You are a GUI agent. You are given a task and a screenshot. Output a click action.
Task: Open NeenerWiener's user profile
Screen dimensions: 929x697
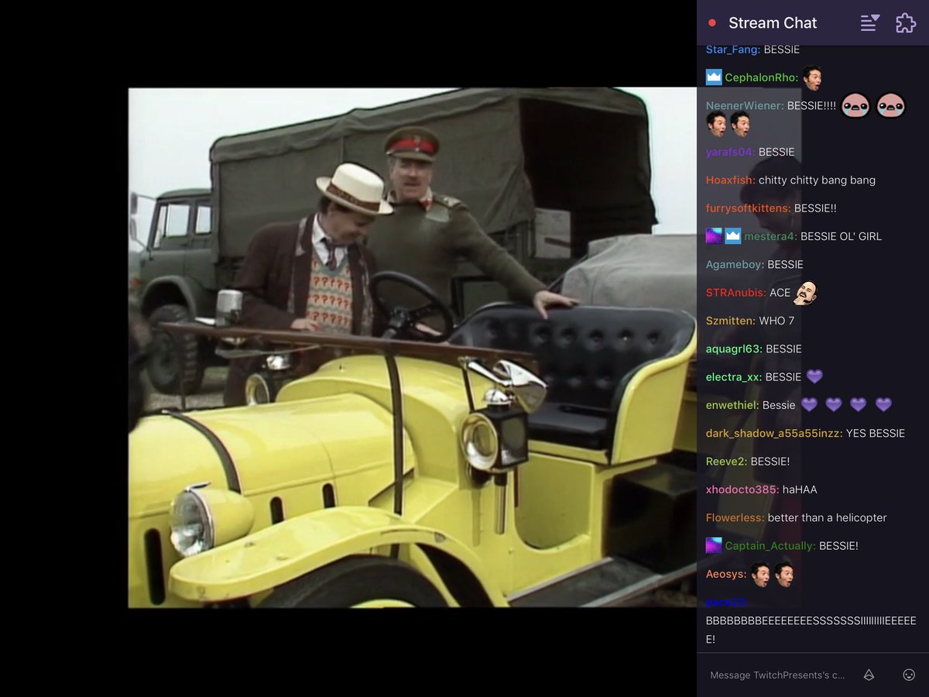click(745, 105)
